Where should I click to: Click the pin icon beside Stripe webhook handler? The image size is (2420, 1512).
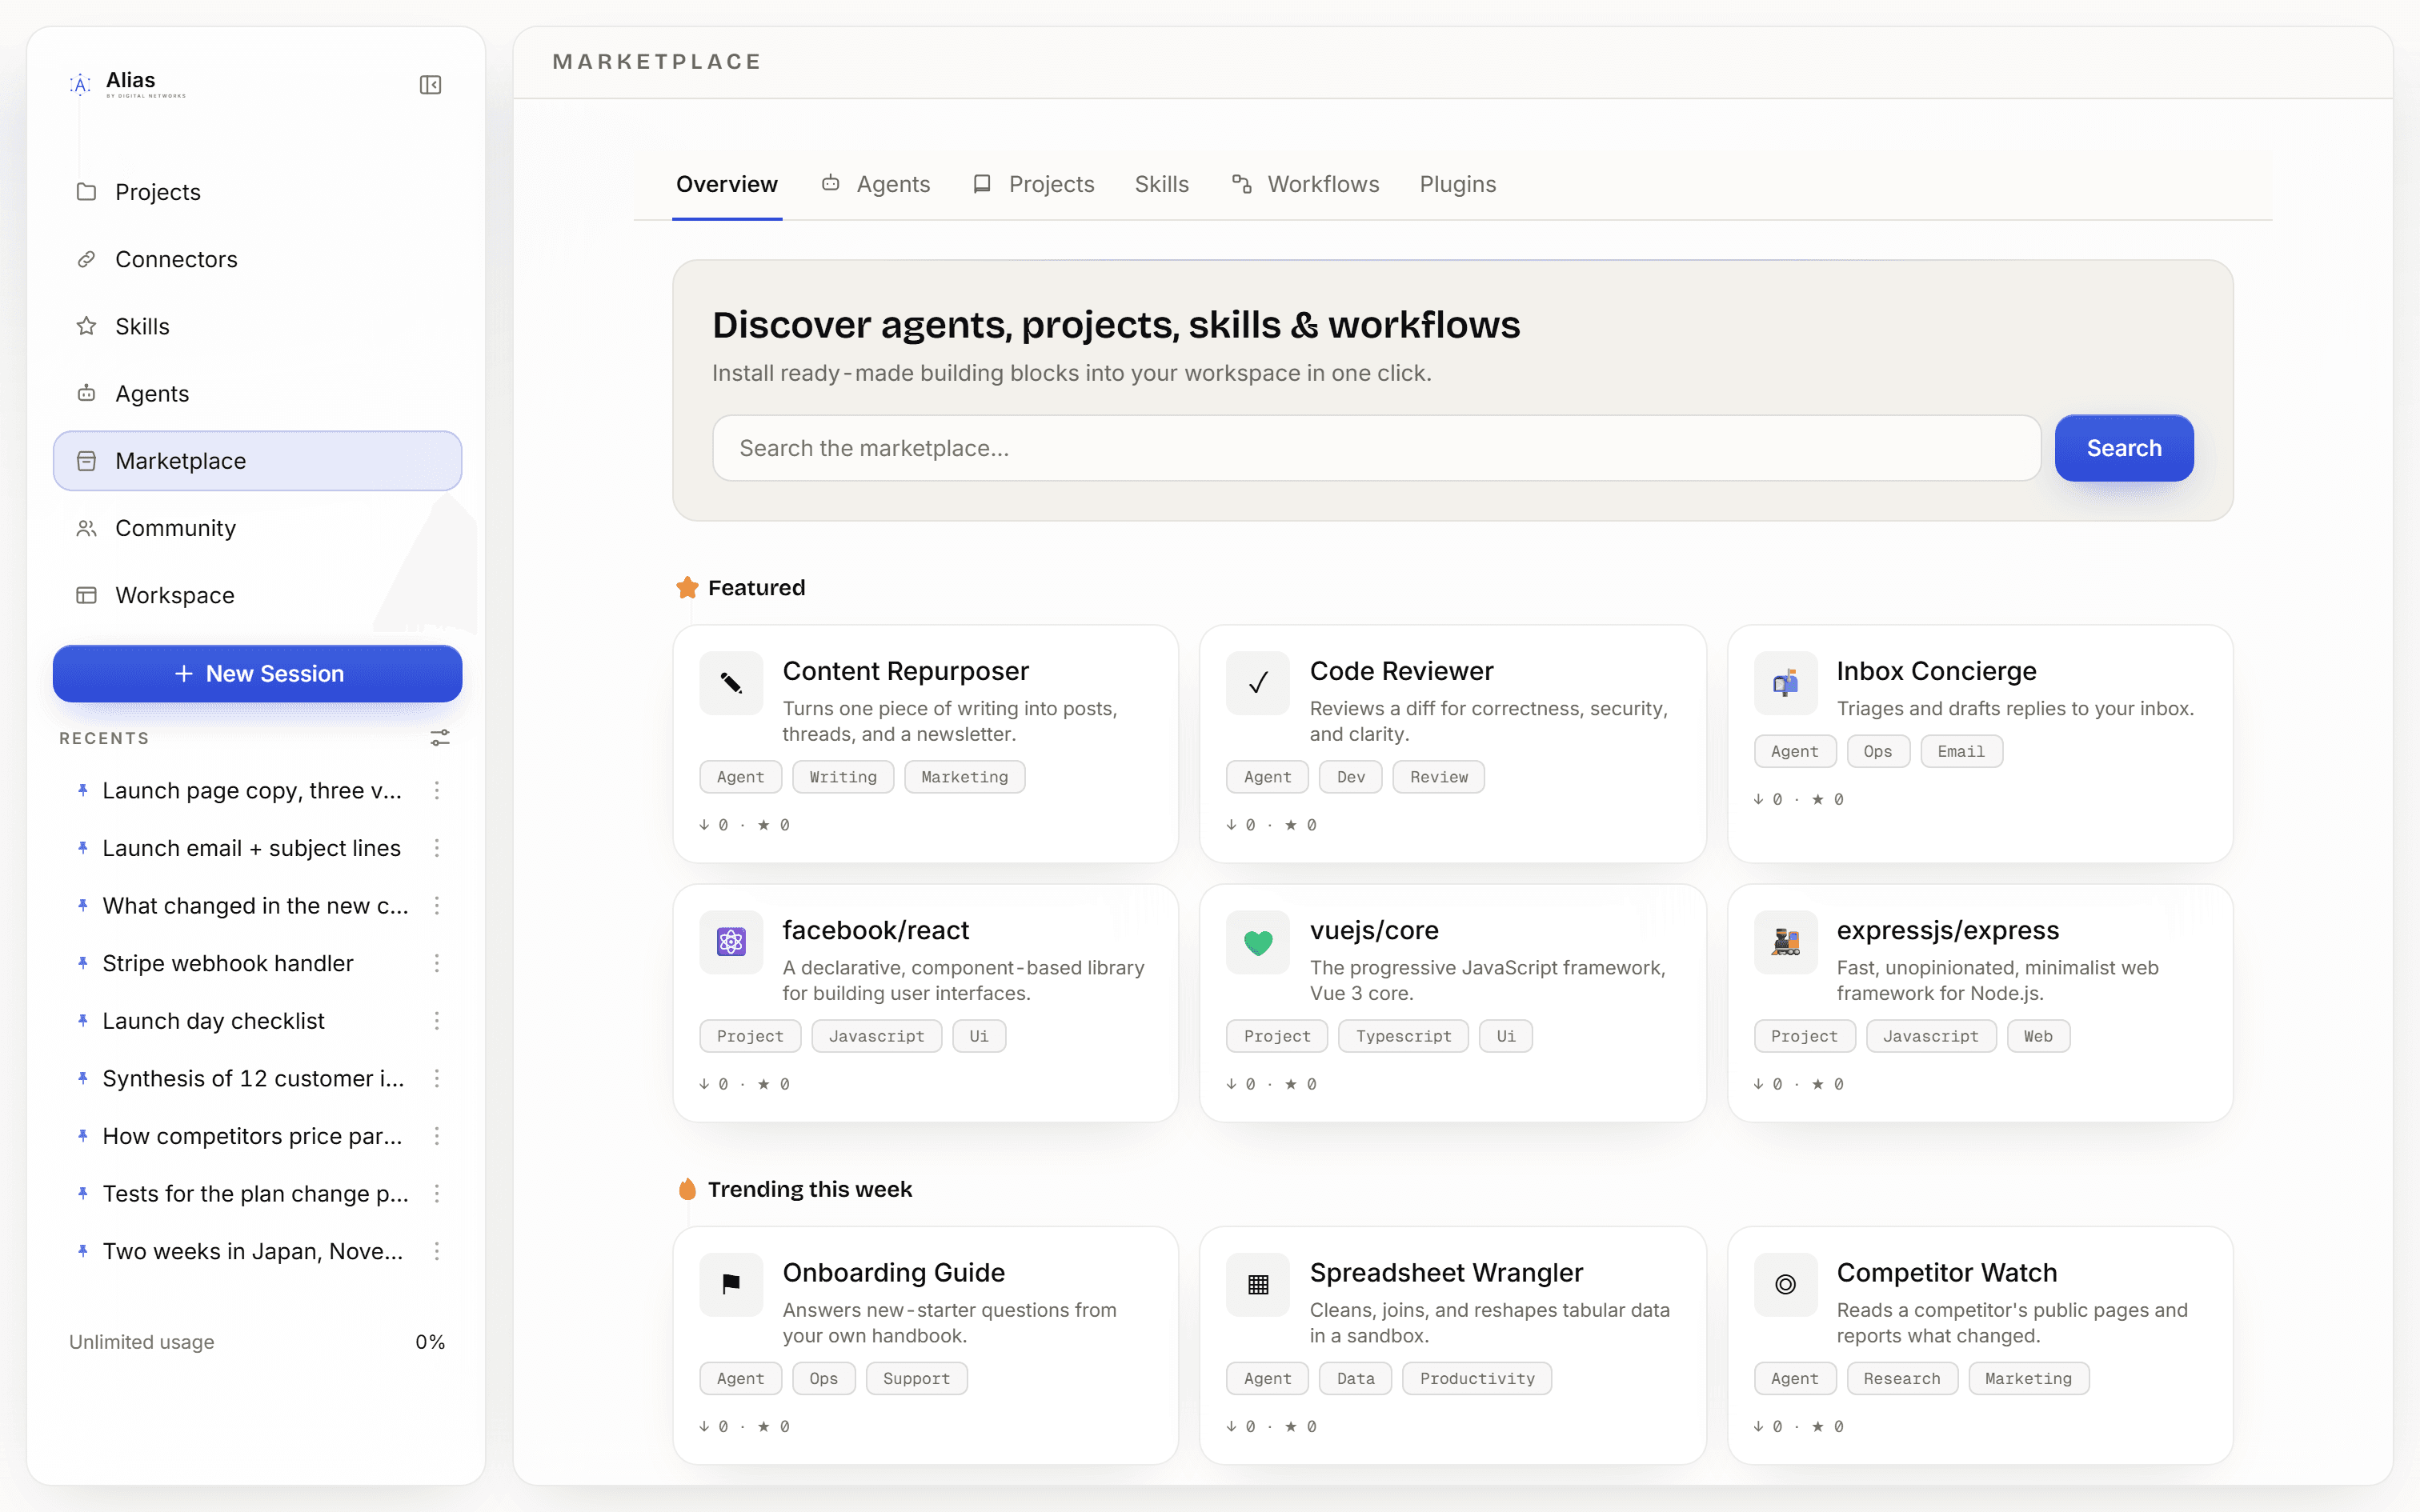click(x=83, y=963)
